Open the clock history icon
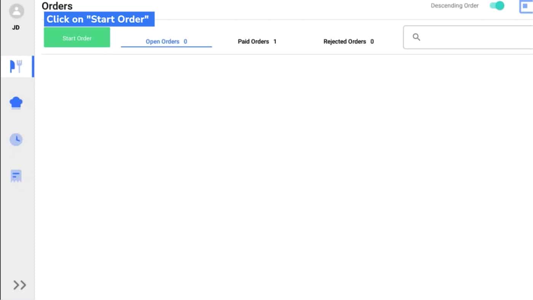This screenshot has width=533, height=300. pyautogui.click(x=16, y=139)
